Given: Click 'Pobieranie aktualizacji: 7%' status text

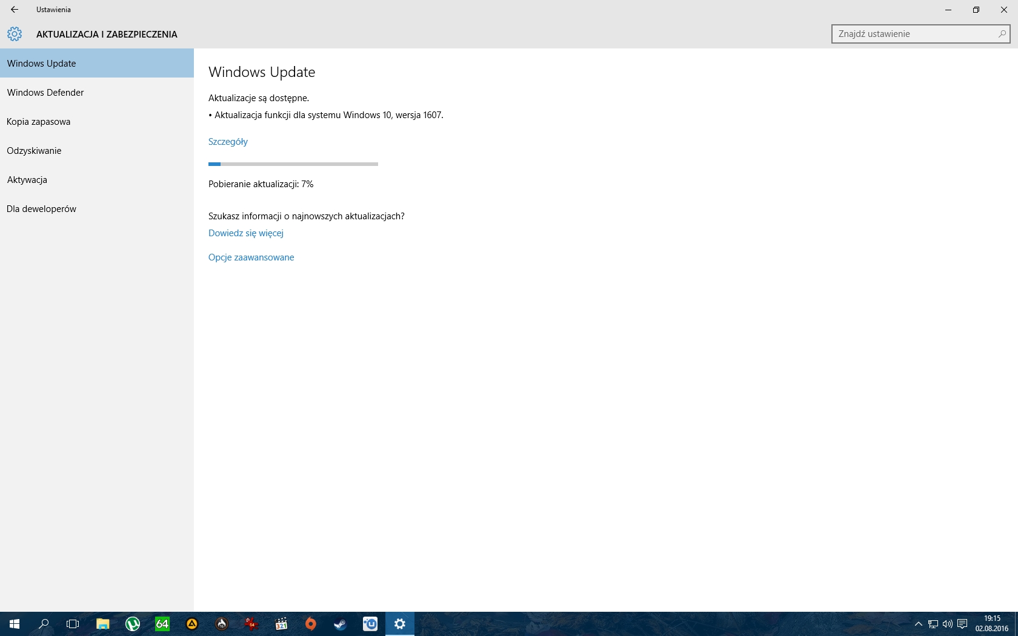Looking at the screenshot, I should coord(261,184).
